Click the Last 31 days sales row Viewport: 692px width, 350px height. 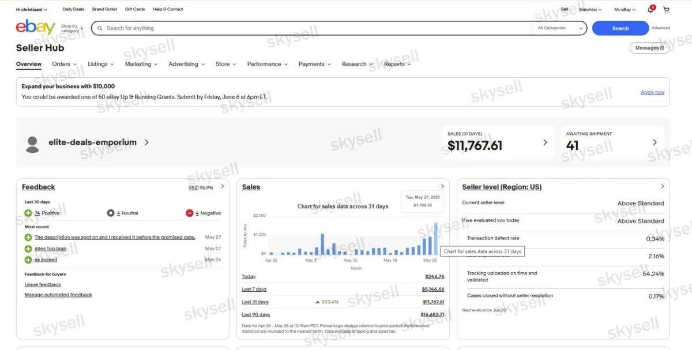click(343, 302)
